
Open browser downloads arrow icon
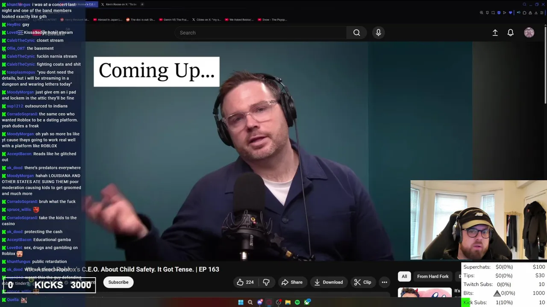(536, 13)
